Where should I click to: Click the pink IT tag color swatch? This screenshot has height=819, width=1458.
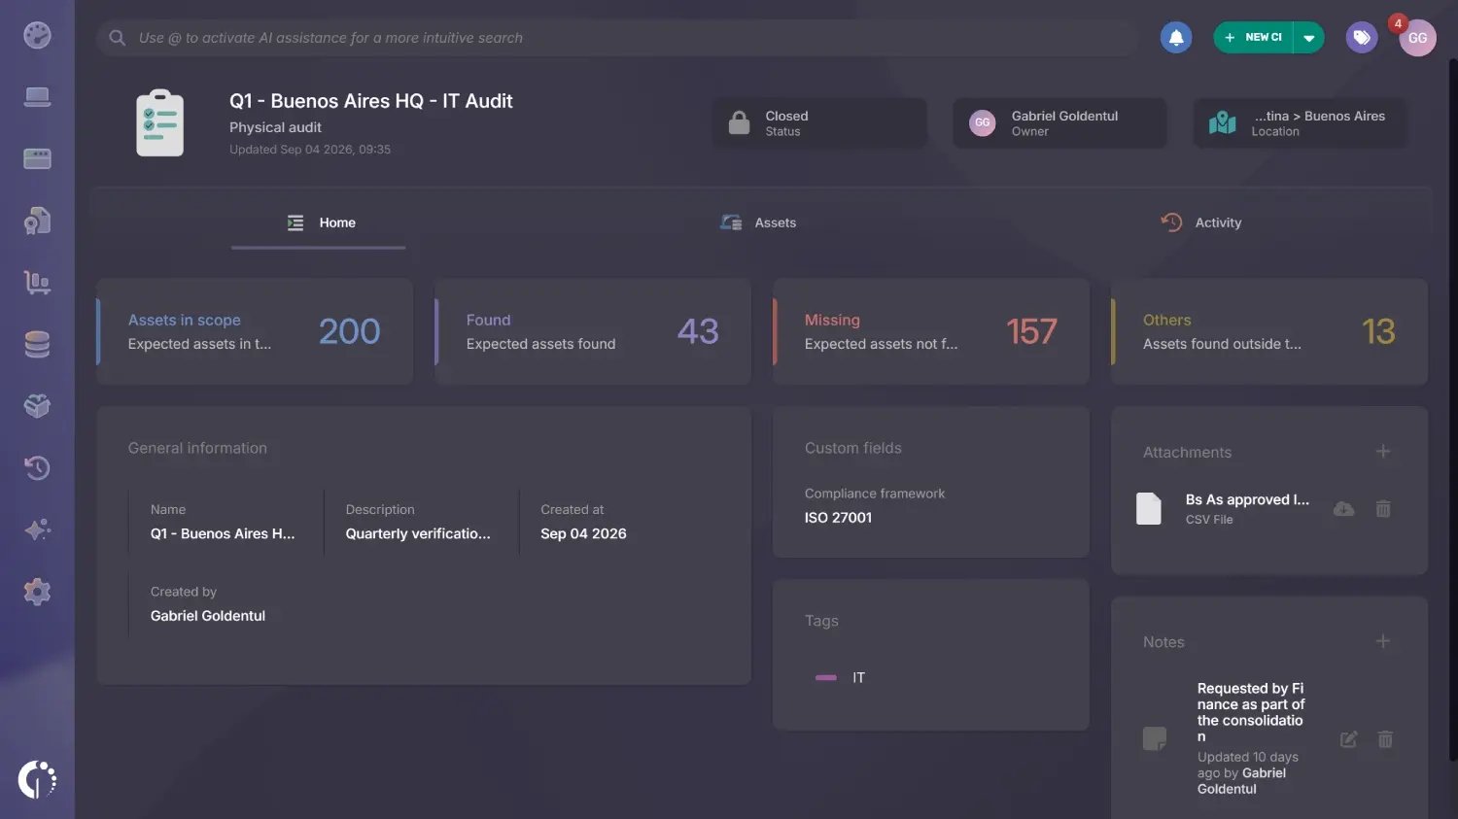826,677
